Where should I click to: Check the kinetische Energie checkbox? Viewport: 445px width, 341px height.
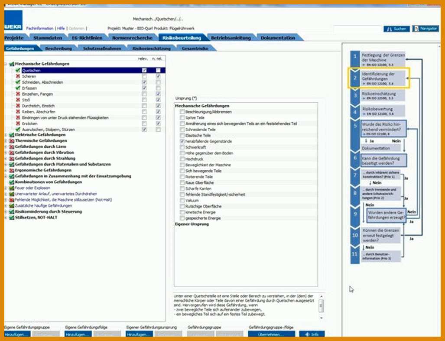[x=182, y=212]
